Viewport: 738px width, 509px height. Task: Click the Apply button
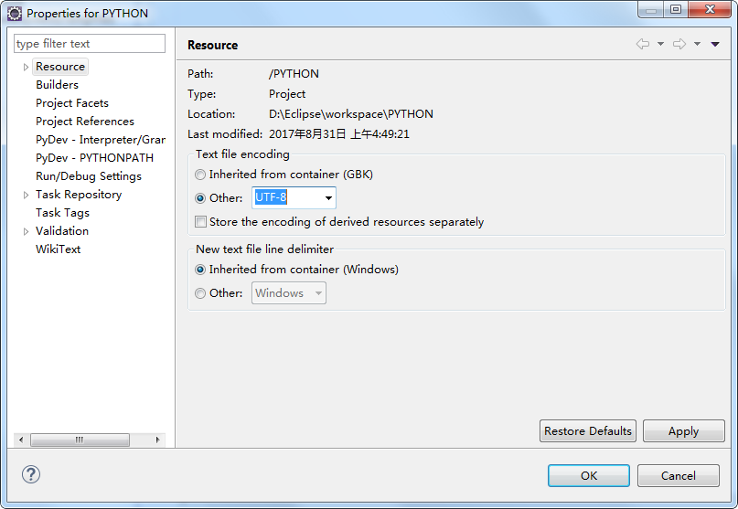pos(683,431)
